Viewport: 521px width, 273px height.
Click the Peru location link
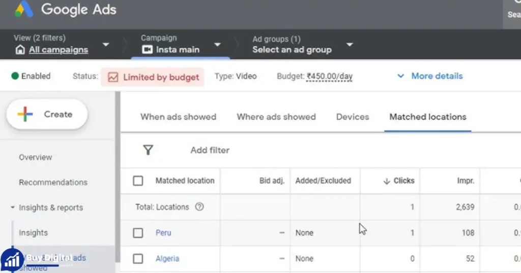point(163,232)
